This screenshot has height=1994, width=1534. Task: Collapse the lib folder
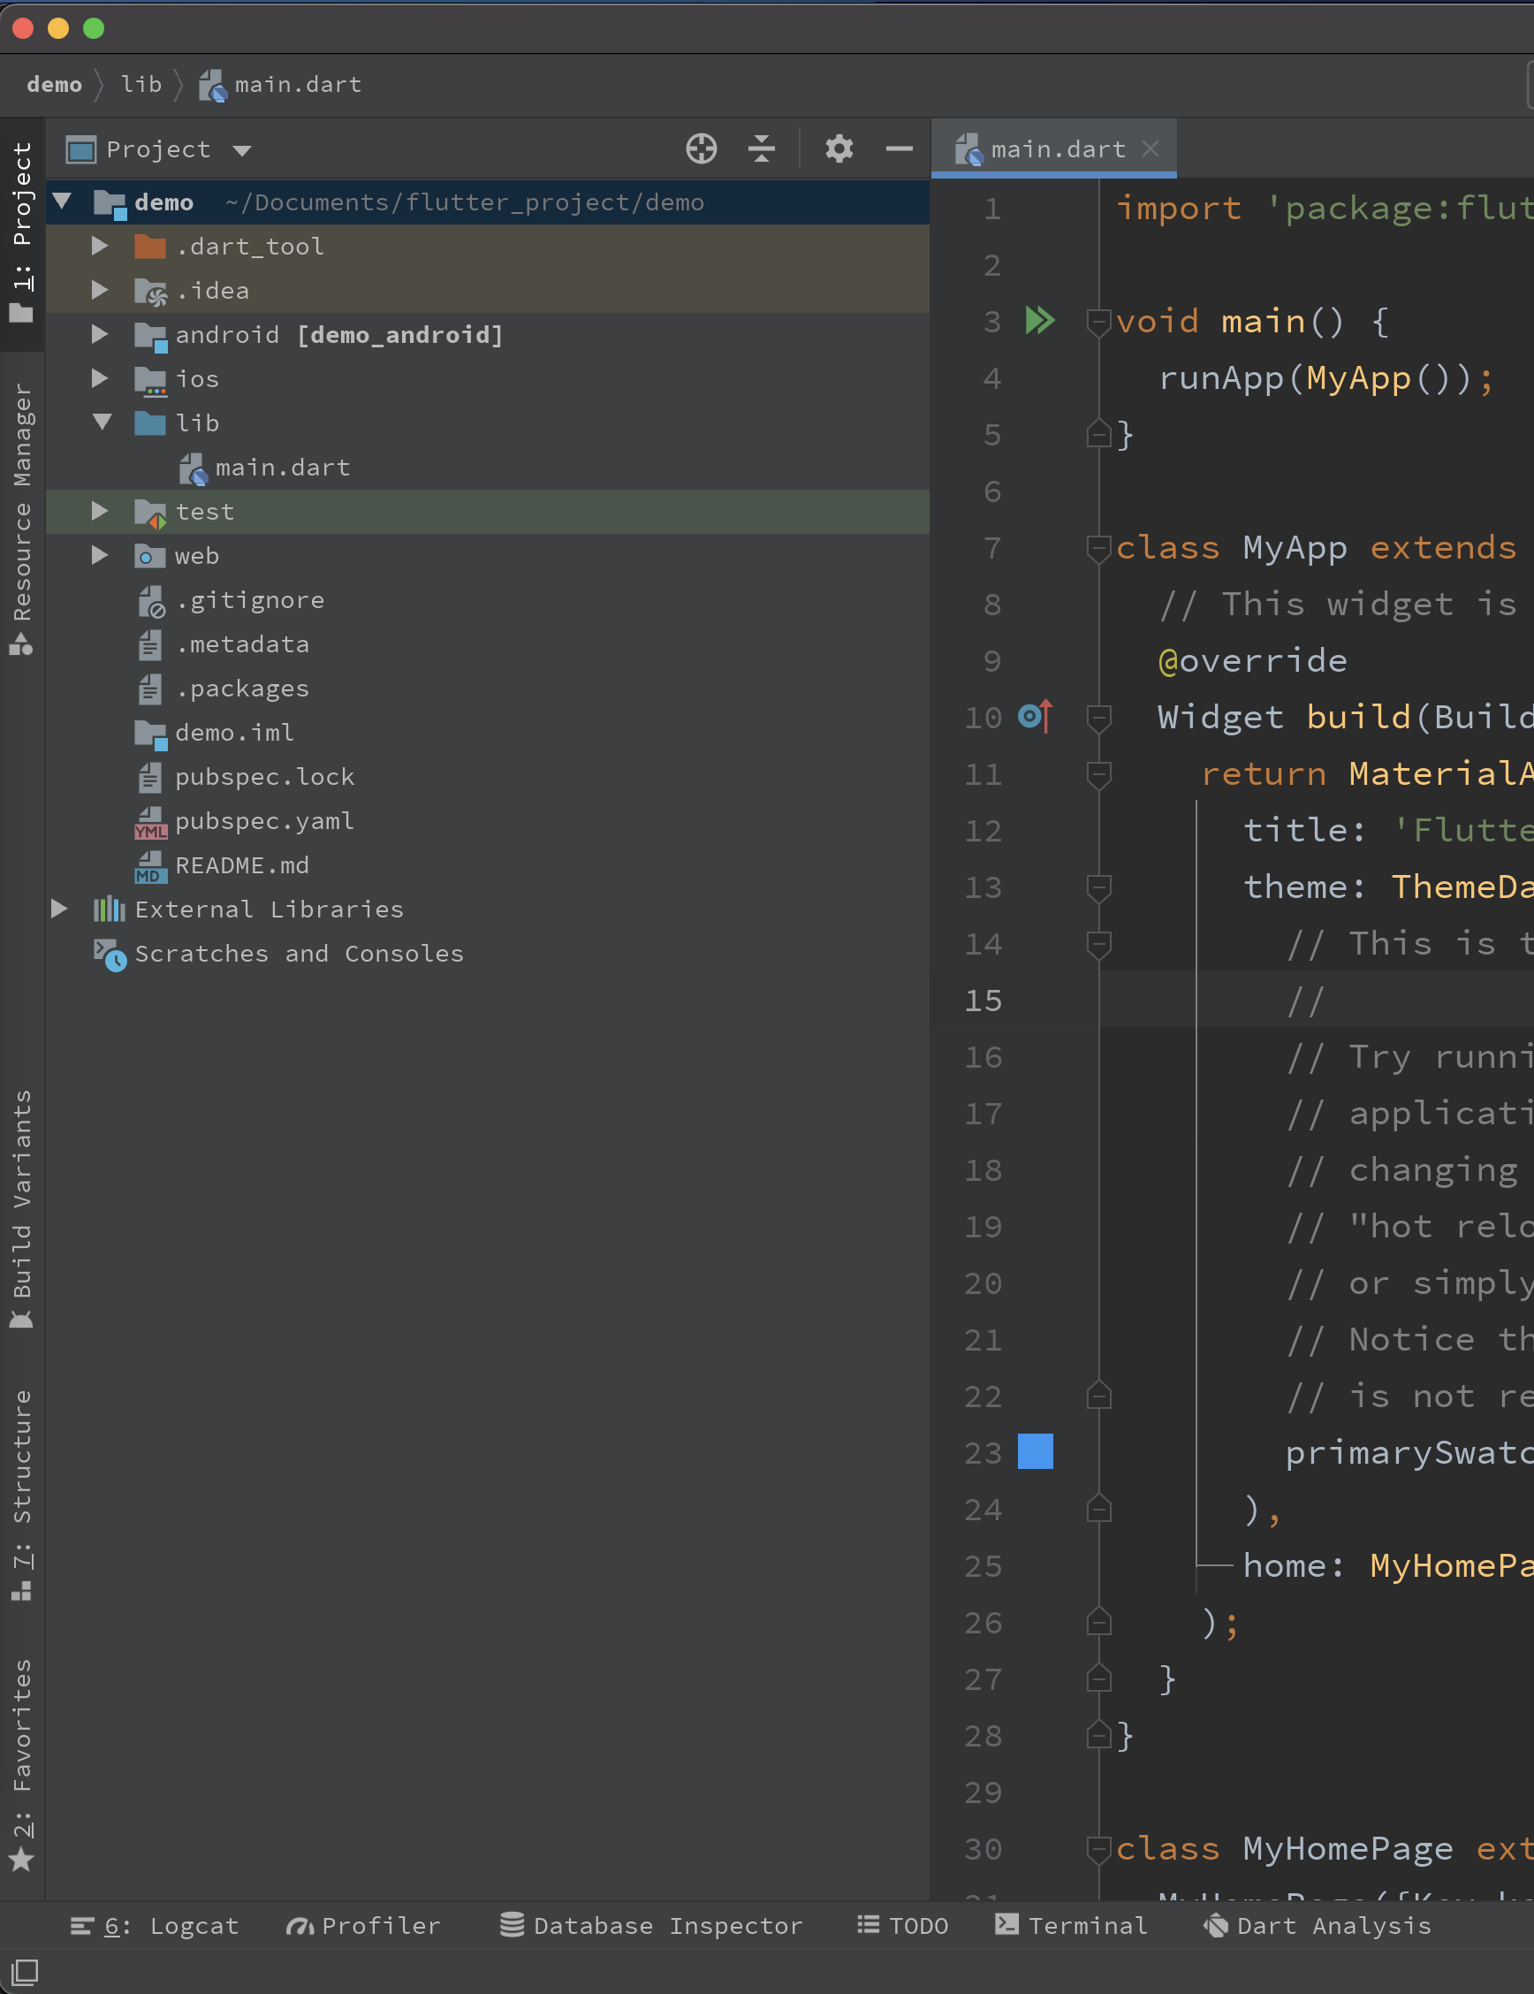pos(102,422)
